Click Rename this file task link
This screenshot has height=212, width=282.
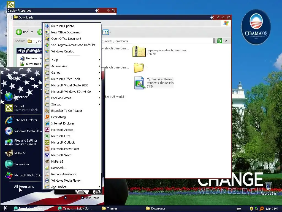tap(31, 58)
